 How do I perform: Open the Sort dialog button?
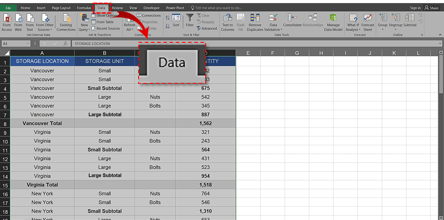coord(176,20)
